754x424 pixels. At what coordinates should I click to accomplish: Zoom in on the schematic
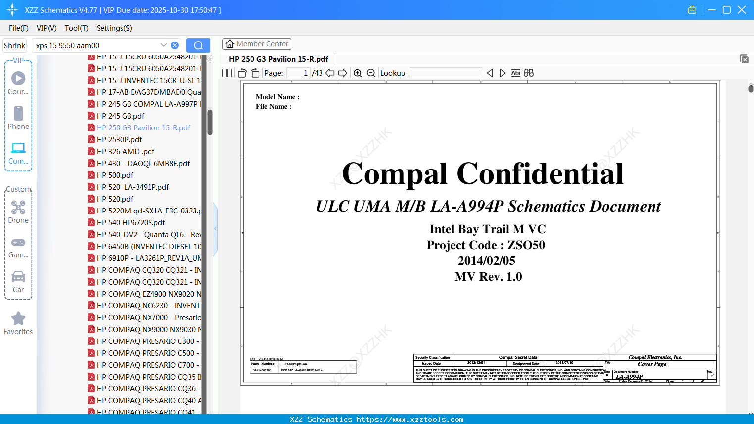tap(358, 73)
